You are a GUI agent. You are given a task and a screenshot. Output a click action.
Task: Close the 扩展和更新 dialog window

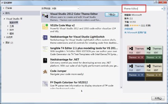tap(163, 2)
